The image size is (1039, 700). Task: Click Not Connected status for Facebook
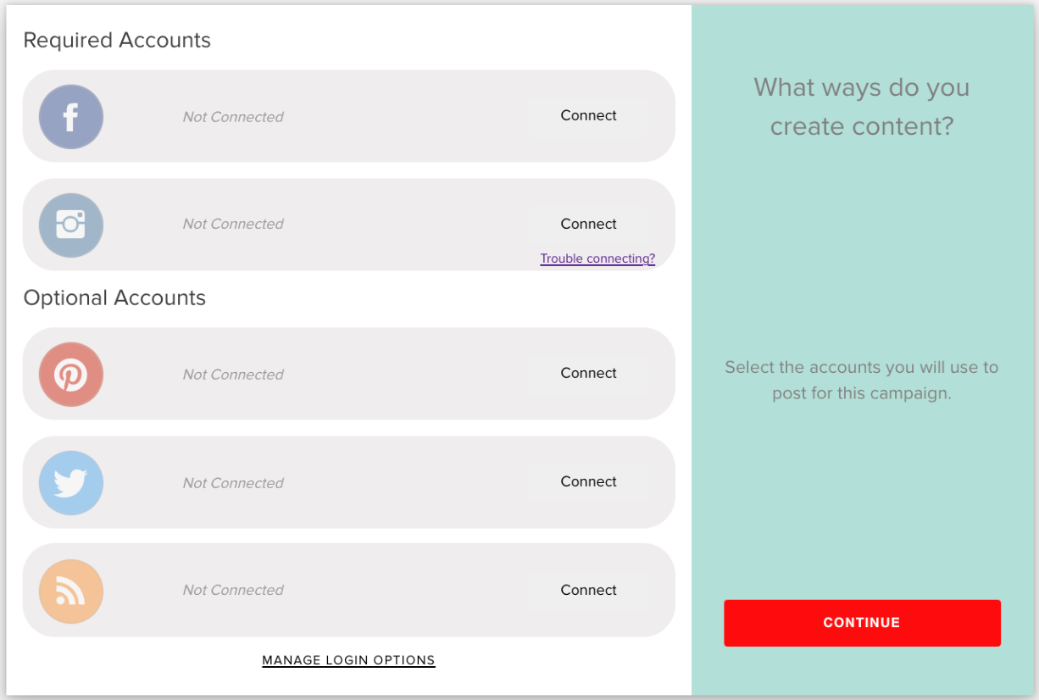pos(233,117)
